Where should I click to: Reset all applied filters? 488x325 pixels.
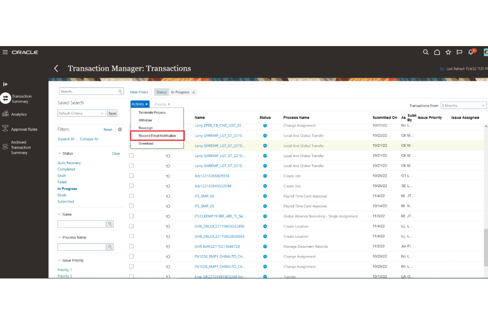point(108,129)
